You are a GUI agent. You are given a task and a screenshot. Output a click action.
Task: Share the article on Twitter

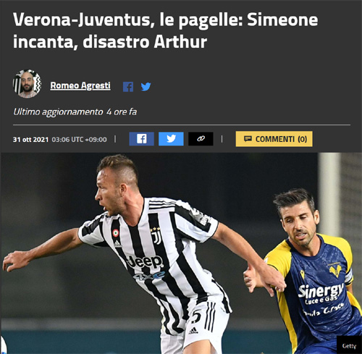pyautogui.click(x=171, y=139)
